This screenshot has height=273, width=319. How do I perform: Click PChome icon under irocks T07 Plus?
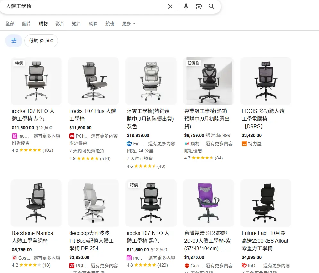(x=72, y=136)
